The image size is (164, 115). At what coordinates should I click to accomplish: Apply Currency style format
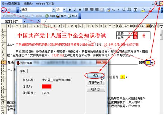[108, 10]
